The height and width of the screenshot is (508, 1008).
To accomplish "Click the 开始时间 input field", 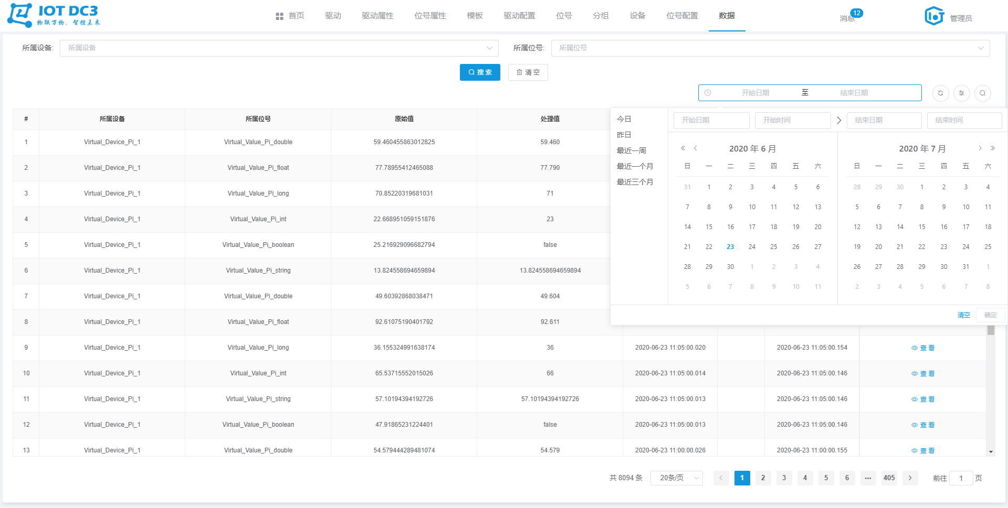I will click(x=793, y=121).
